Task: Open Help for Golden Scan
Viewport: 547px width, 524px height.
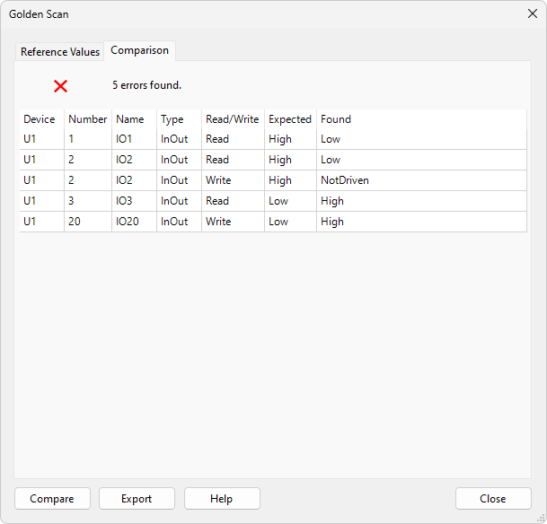Action: tap(222, 499)
